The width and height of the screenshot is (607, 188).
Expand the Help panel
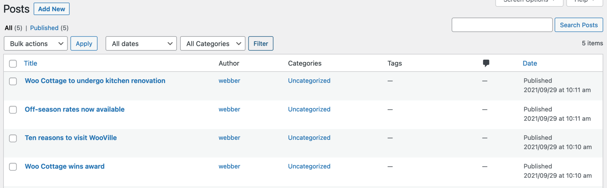click(584, 2)
